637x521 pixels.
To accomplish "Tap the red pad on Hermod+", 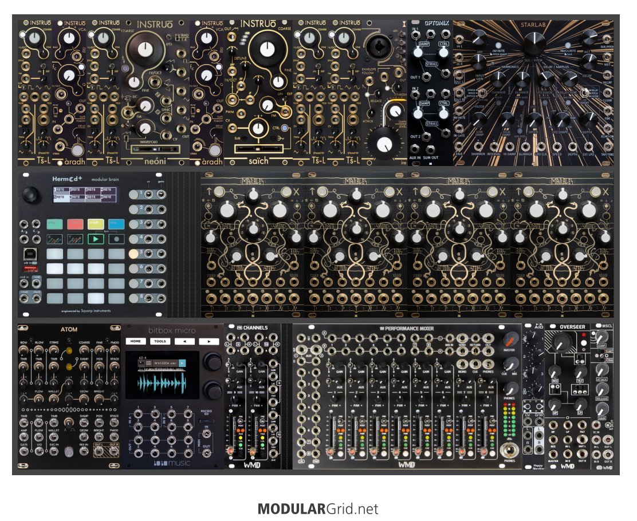I will (75, 224).
